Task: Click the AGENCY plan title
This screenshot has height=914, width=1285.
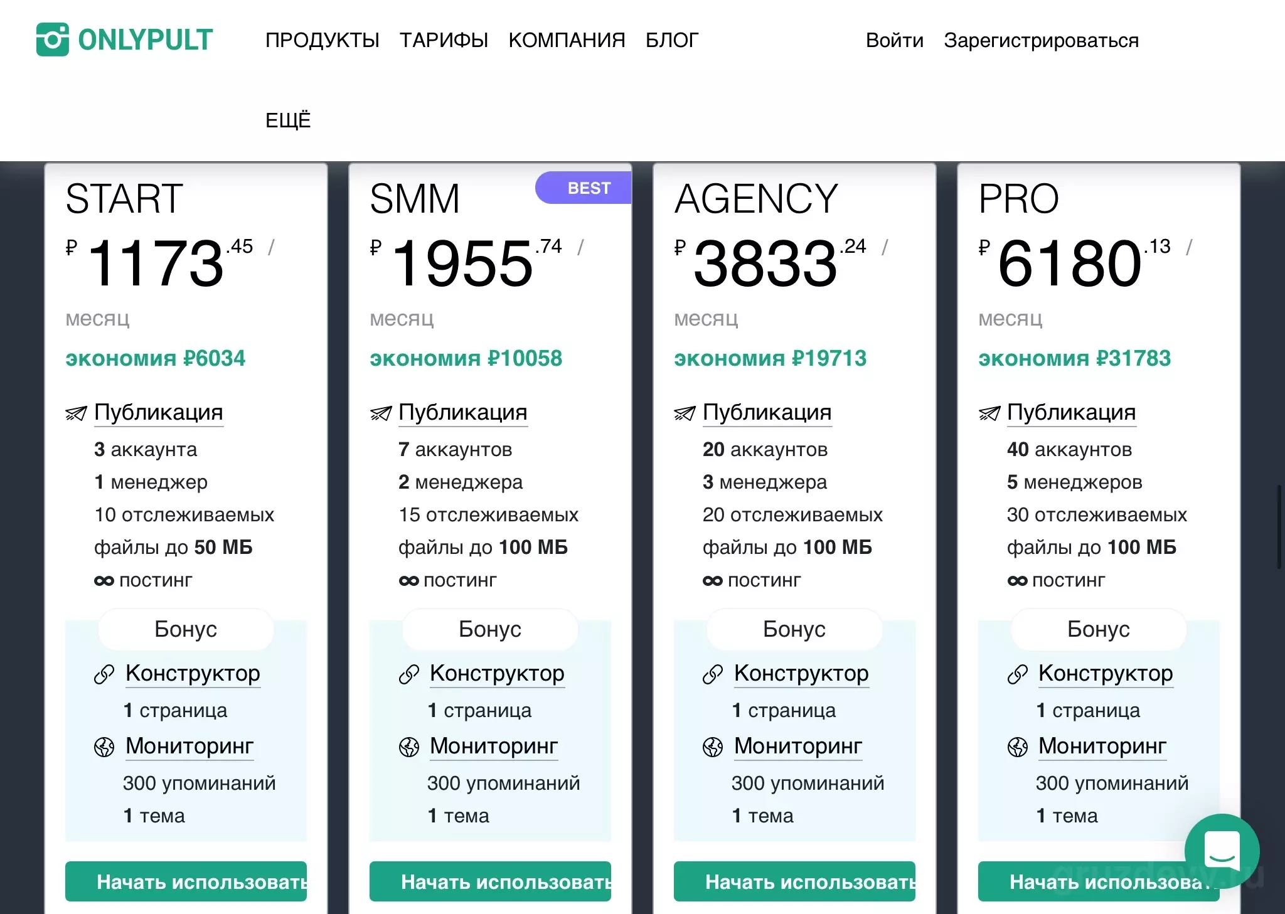Action: click(x=756, y=199)
